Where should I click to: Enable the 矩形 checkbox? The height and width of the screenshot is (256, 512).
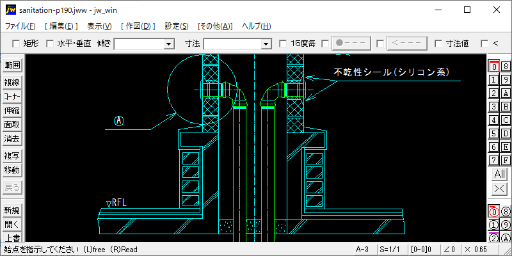(15, 44)
